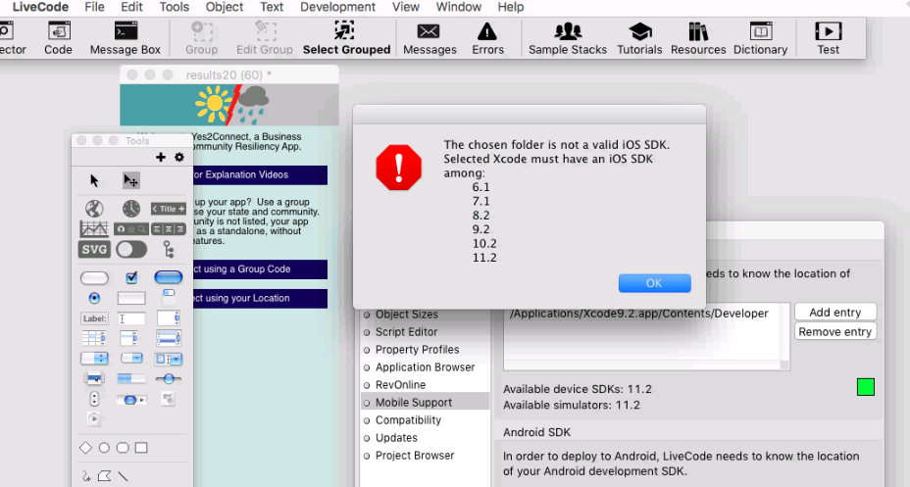
Task: Click the Clock widget in Tools palette
Action: click(x=130, y=209)
